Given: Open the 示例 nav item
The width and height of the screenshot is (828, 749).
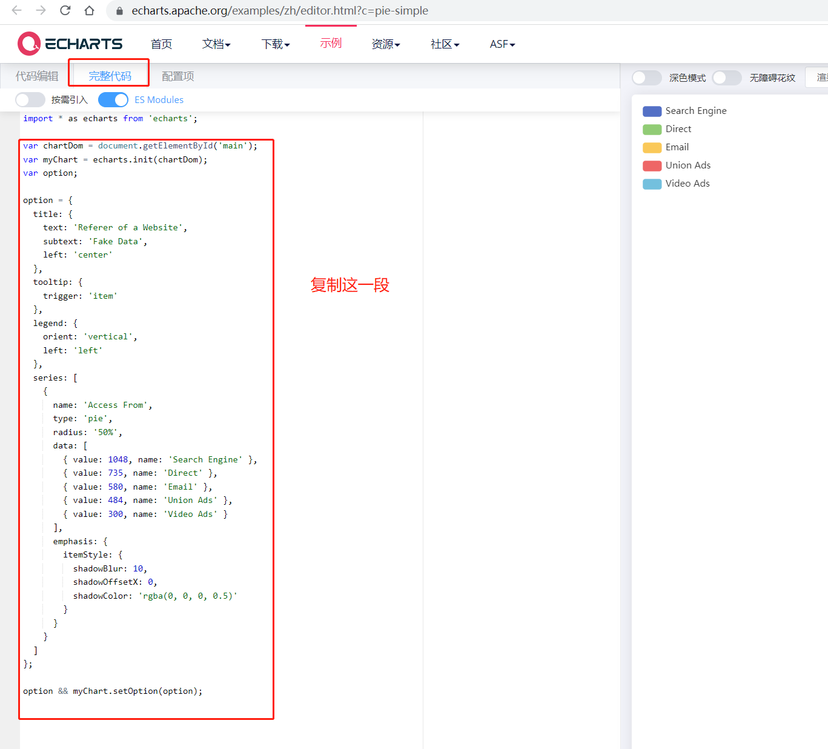Looking at the screenshot, I should (331, 42).
